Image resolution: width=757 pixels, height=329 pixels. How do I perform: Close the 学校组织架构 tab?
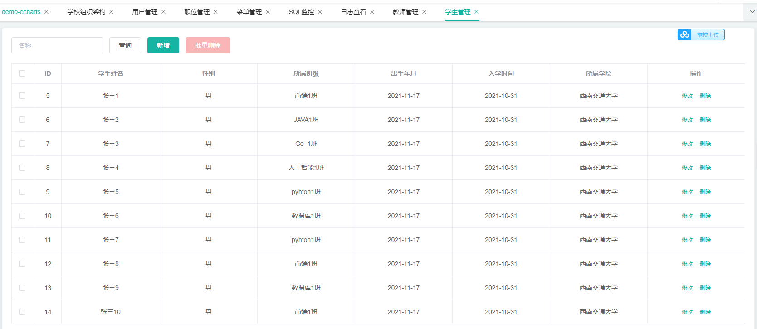[112, 12]
